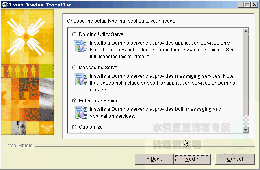Click the 'Enterprise Server' label text
This screenshot has height=170, width=260.
click(98, 101)
